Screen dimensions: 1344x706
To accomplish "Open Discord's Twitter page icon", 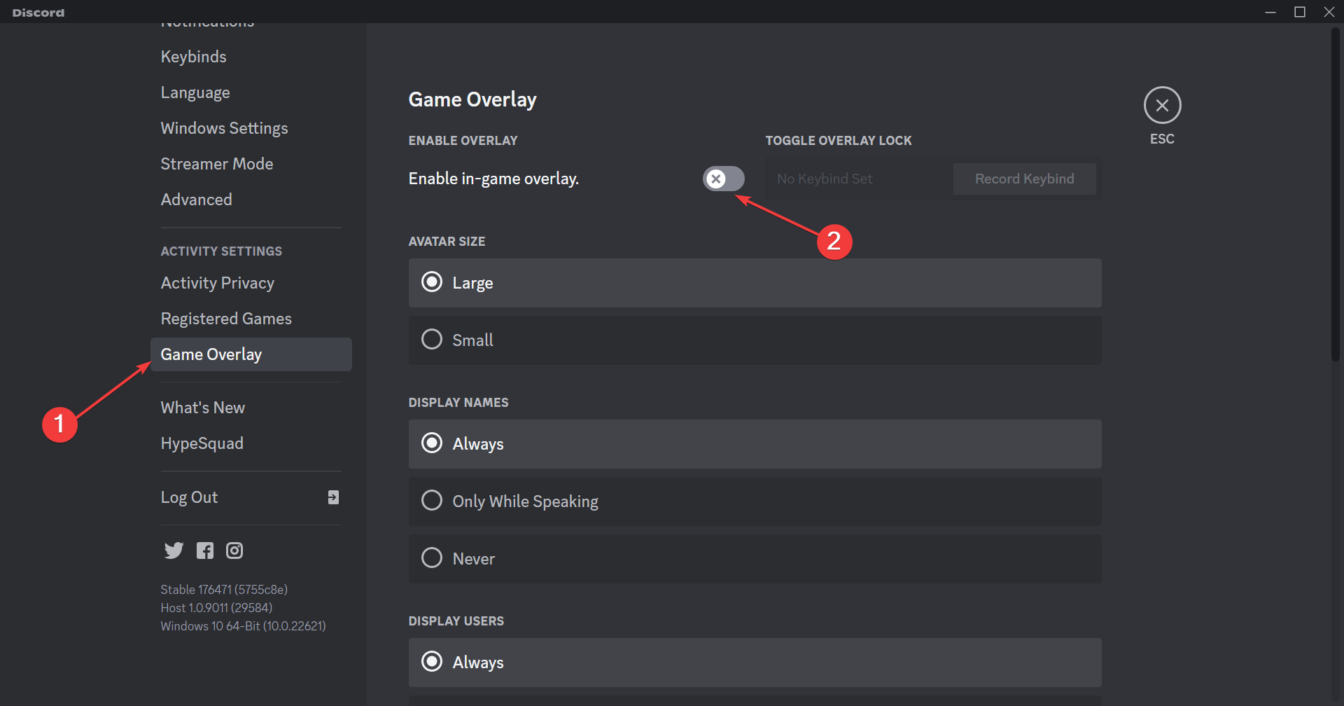I will pos(174,551).
